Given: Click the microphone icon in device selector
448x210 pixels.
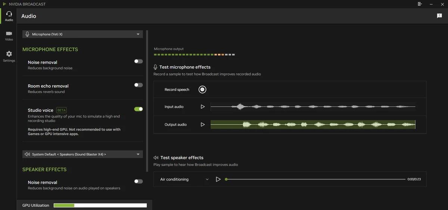Looking at the screenshot, I should (27, 34).
